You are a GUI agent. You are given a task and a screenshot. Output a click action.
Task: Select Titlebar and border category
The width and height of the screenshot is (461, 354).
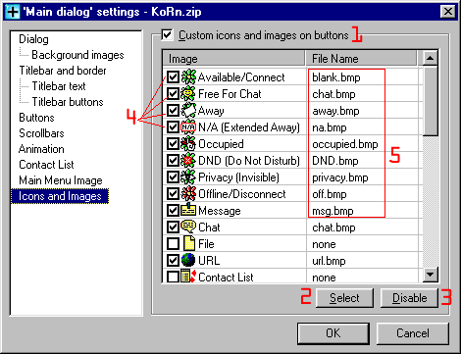click(x=63, y=71)
